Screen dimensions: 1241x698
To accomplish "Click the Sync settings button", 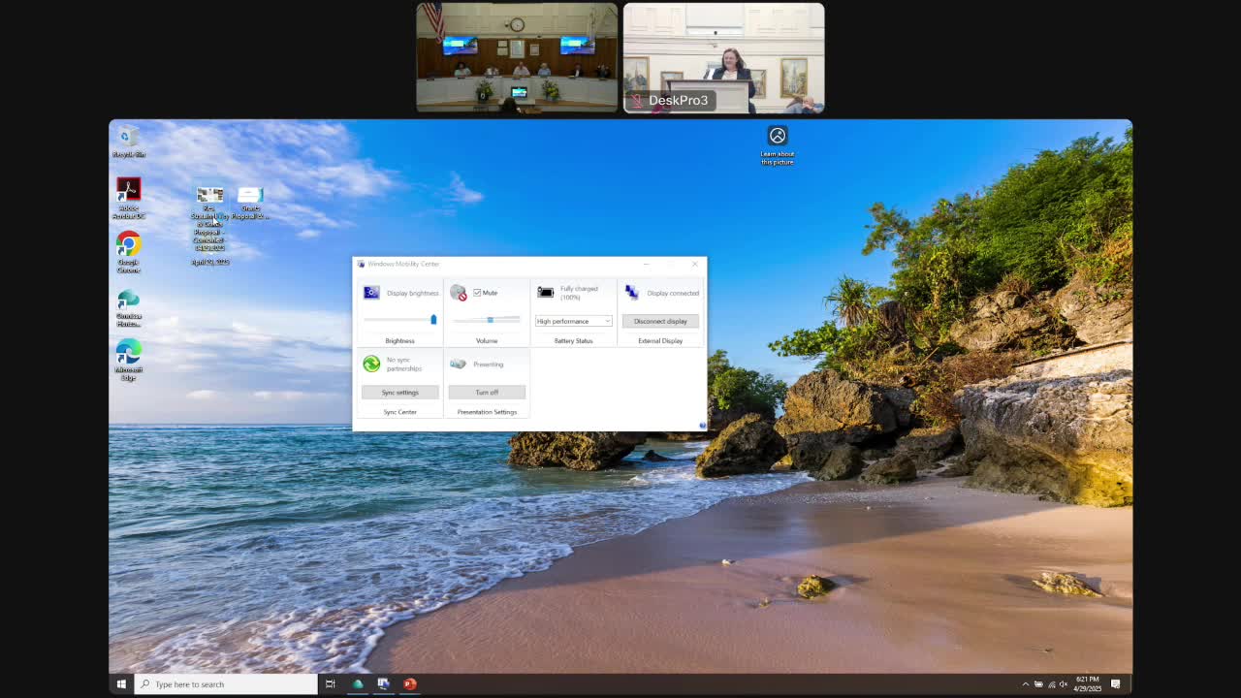I will coord(400,393).
